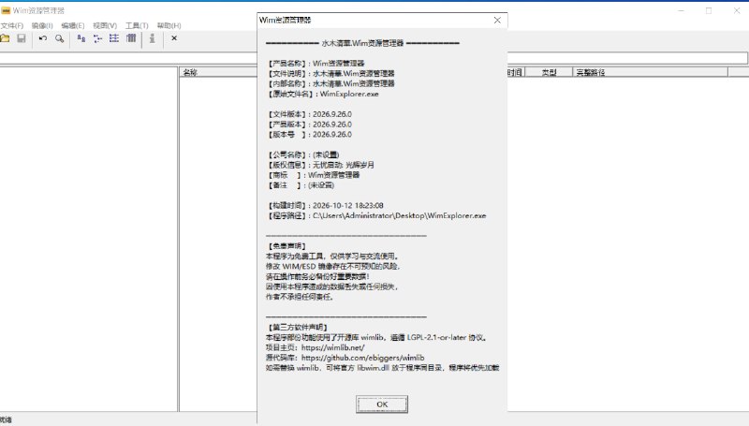Open the 视图(V) menu
Viewport: 749px width, 426px height.
105,25
